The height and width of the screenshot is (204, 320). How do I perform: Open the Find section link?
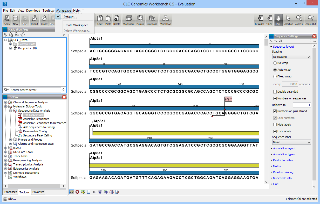(276, 184)
